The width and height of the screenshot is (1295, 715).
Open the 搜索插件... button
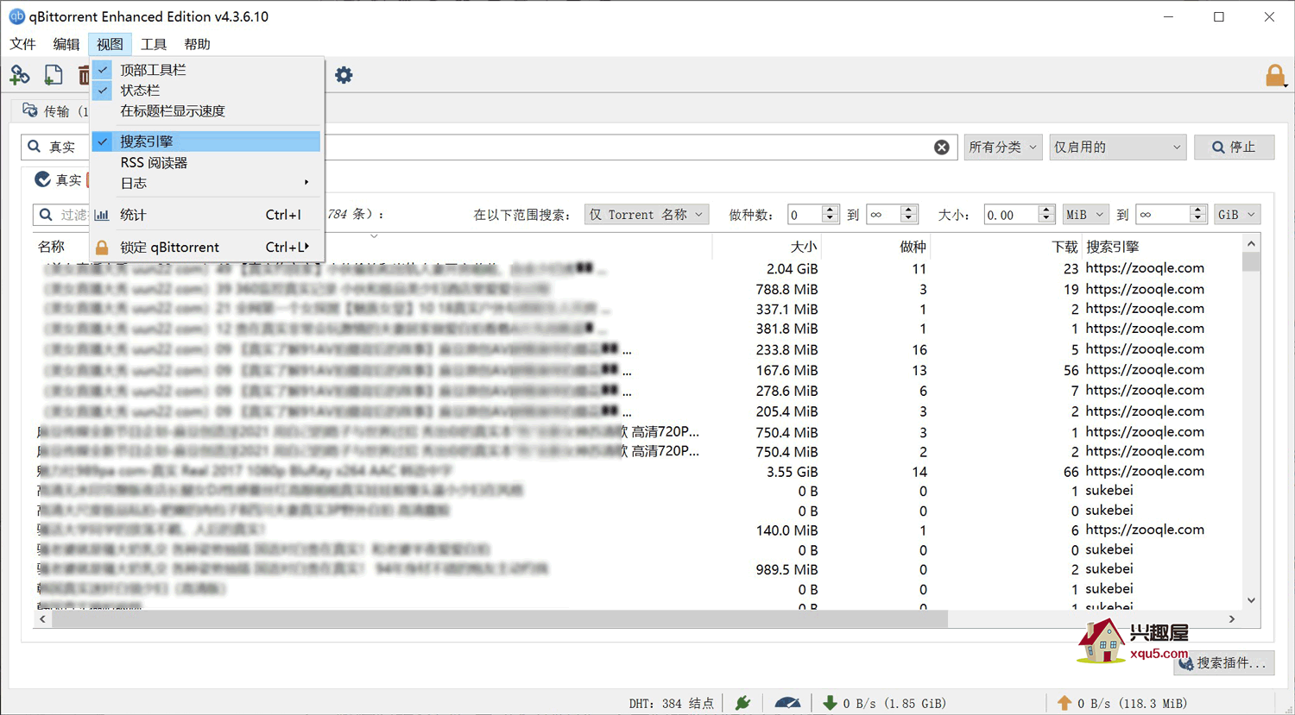pyautogui.click(x=1224, y=662)
